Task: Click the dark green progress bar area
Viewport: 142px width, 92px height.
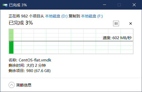Action: [11, 48]
